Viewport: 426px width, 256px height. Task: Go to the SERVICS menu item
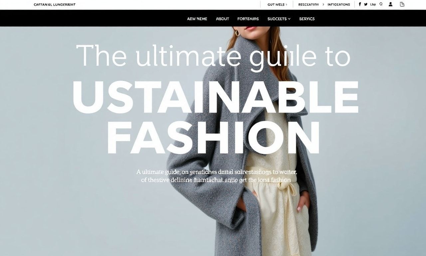point(307,19)
